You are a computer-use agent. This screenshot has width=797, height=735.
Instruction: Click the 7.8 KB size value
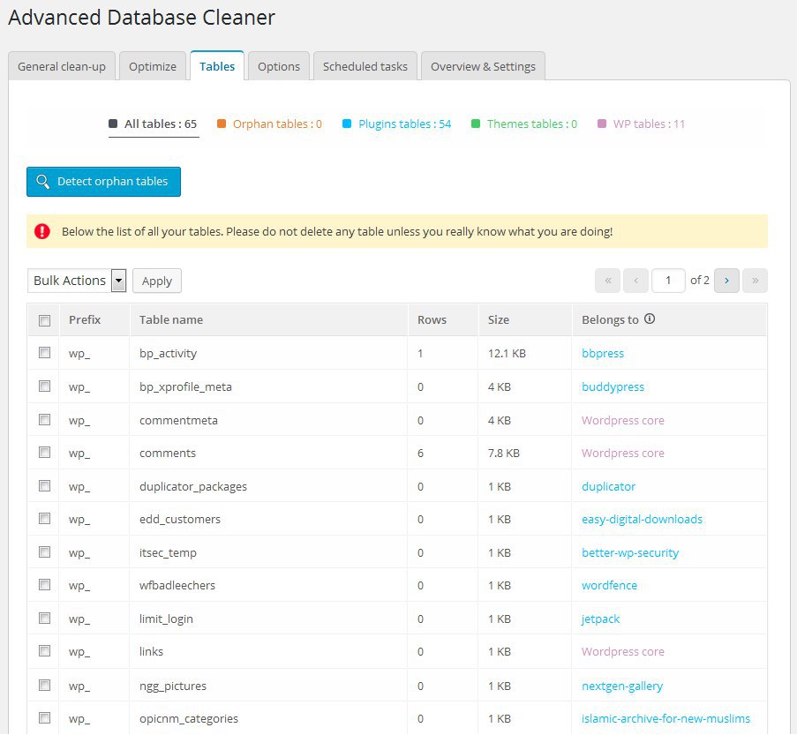click(x=504, y=453)
